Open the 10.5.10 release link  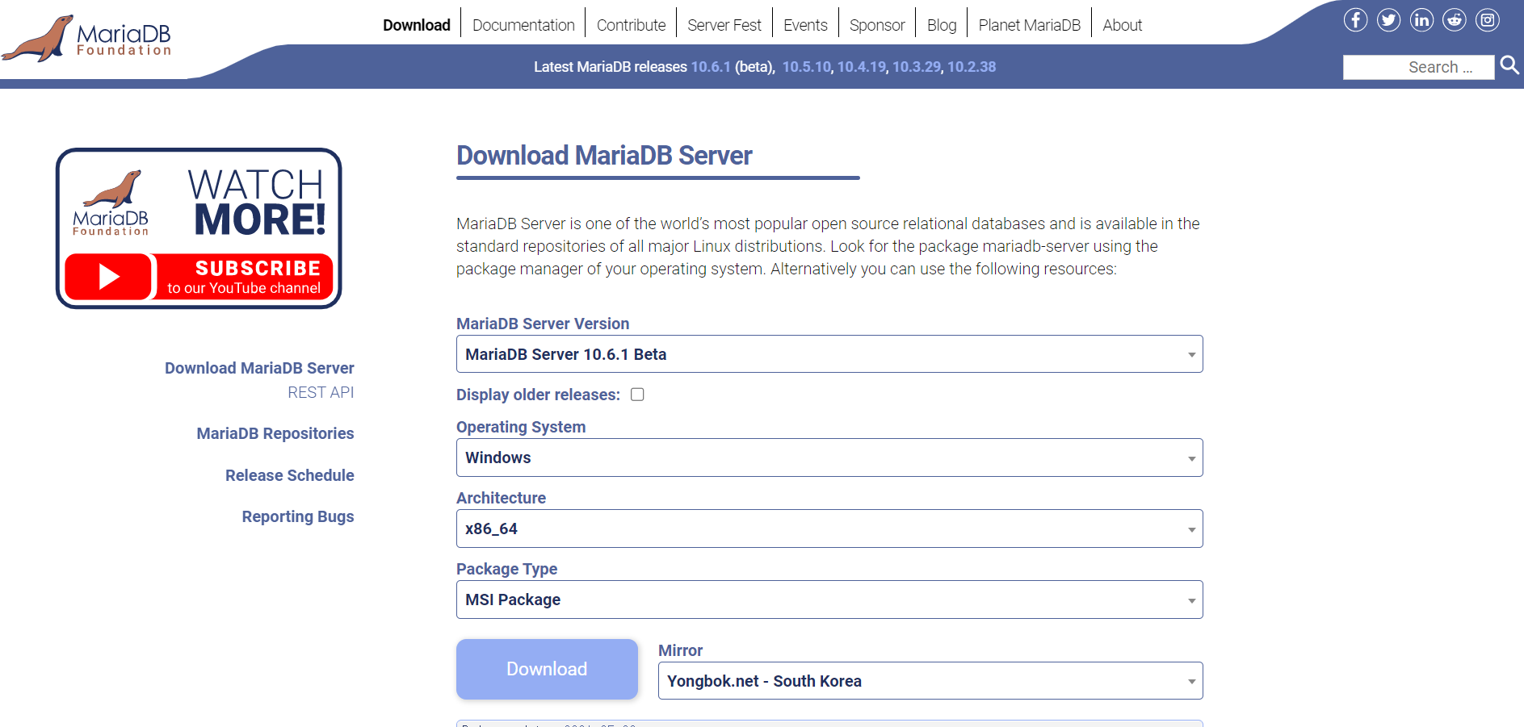(x=806, y=67)
